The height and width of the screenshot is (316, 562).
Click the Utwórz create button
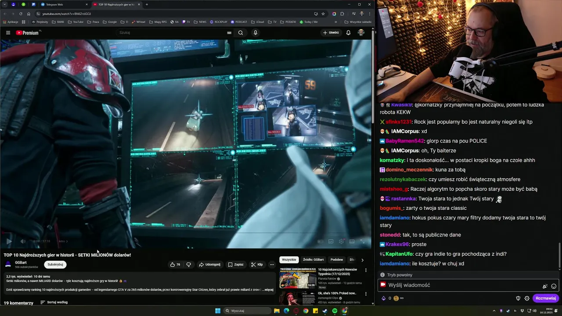[331, 32]
